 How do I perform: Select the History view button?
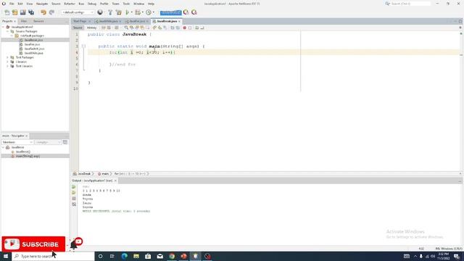point(91,28)
